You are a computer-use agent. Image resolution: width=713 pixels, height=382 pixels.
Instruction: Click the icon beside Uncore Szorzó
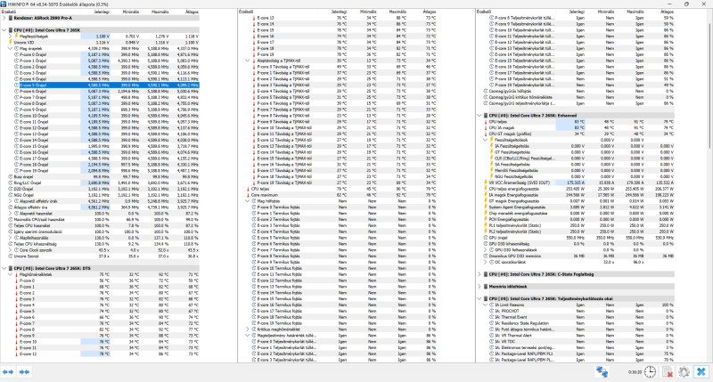tap(10, 256)
